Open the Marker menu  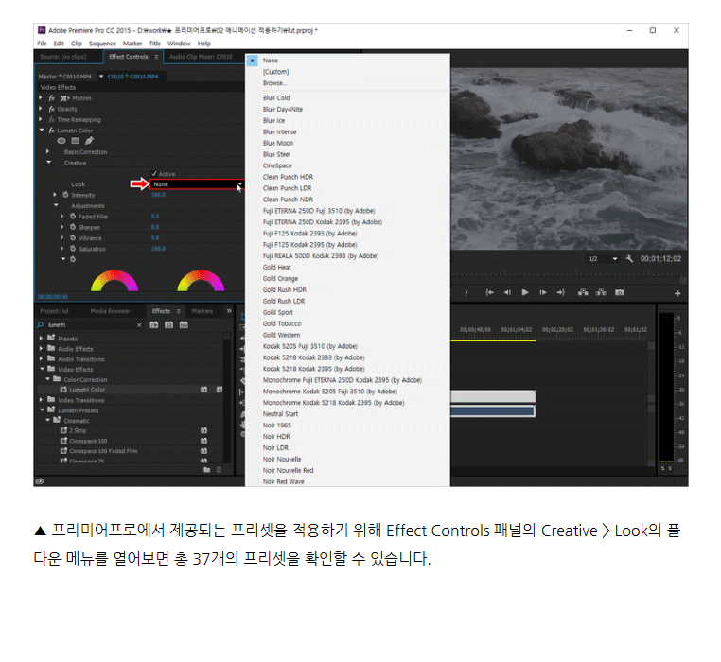pos(132,44)
